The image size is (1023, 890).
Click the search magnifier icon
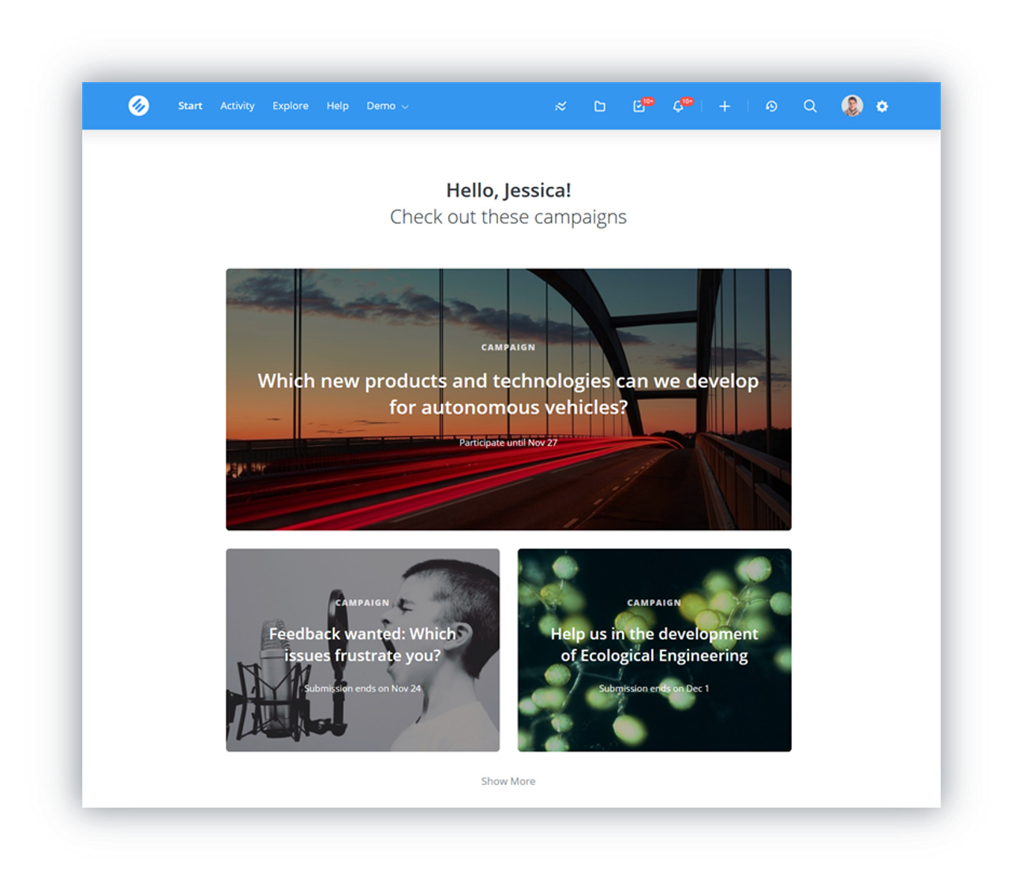(810, 107)
